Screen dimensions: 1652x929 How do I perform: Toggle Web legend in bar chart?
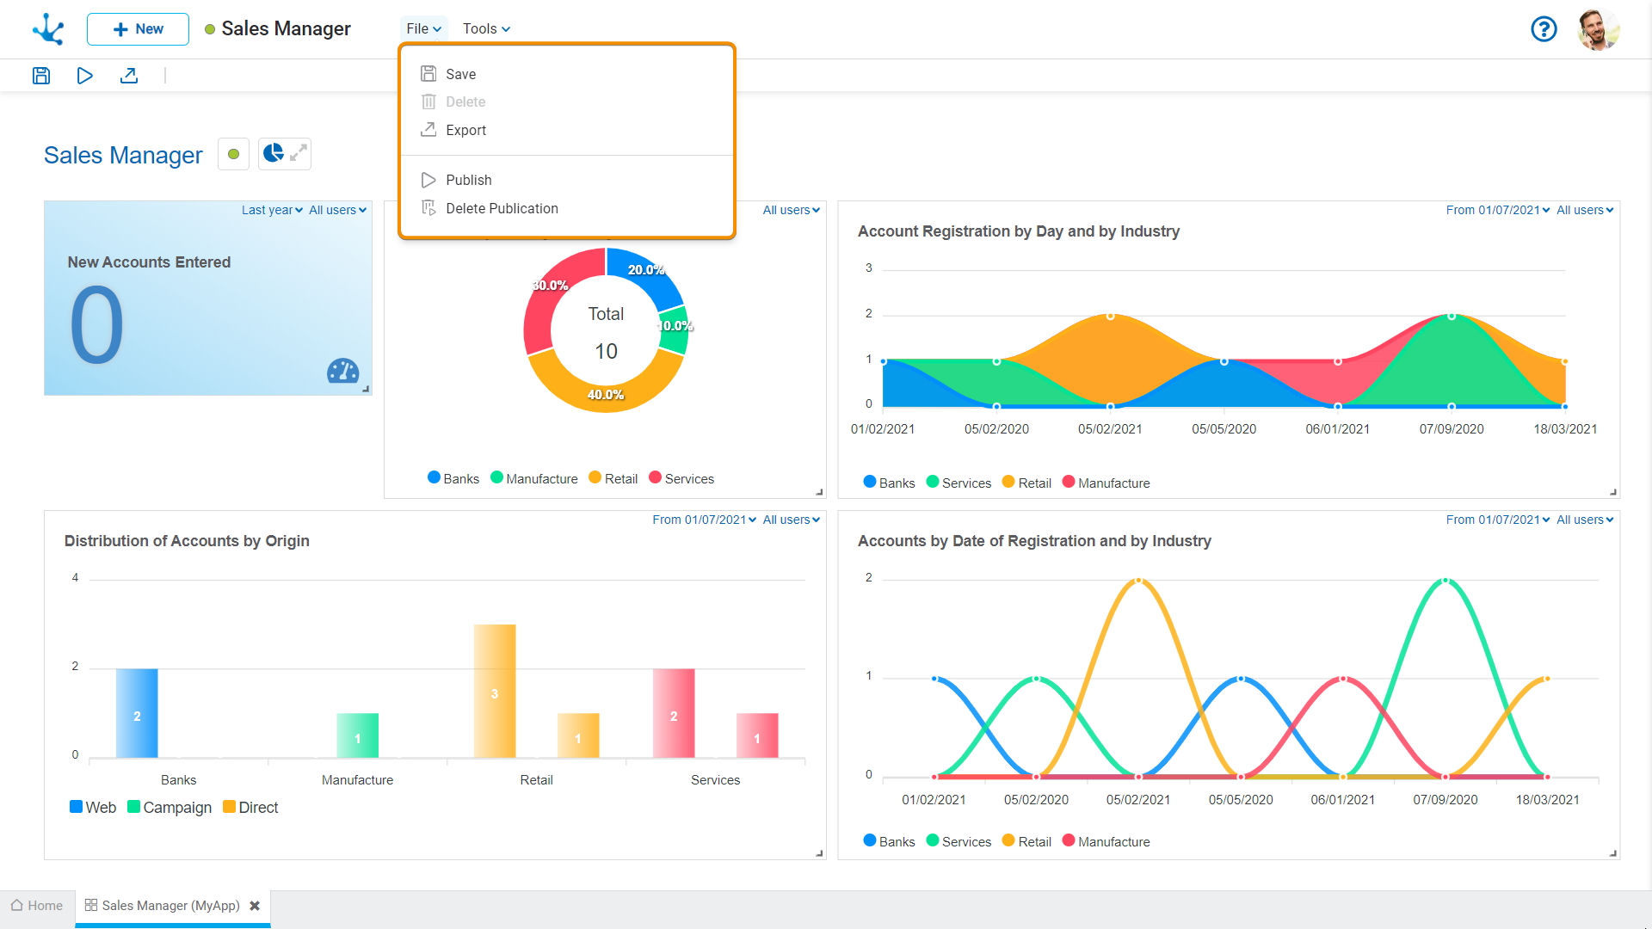(x=93, y=807)
